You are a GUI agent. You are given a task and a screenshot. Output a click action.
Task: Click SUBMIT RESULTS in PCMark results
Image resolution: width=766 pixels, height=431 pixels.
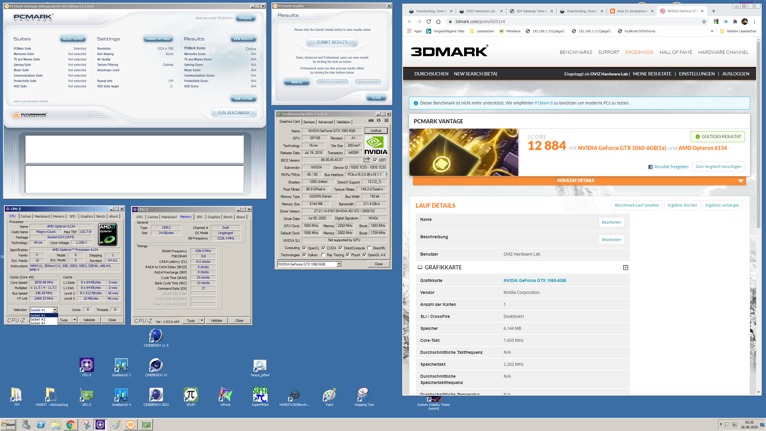click(x=332, y=42)
